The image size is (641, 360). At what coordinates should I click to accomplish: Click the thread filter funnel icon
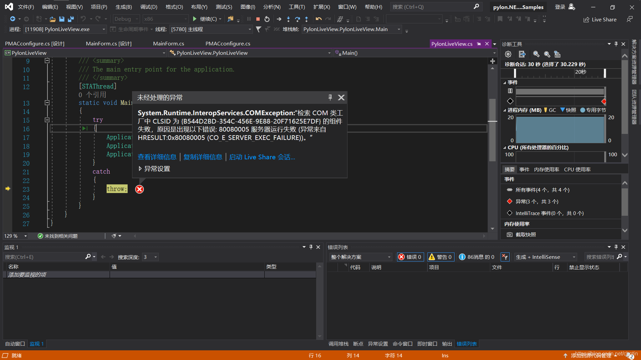click(258, 29)
